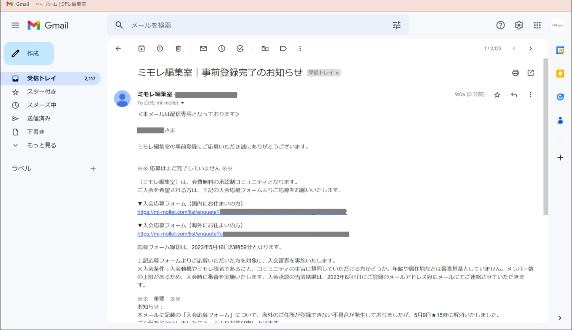Click the ラベル section heading
Viewport: 572px width, 330px height.
[21, 169]
